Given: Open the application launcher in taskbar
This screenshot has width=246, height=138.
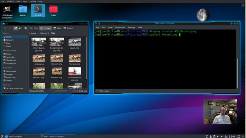Looking at the screenshot, I should 2,136.
